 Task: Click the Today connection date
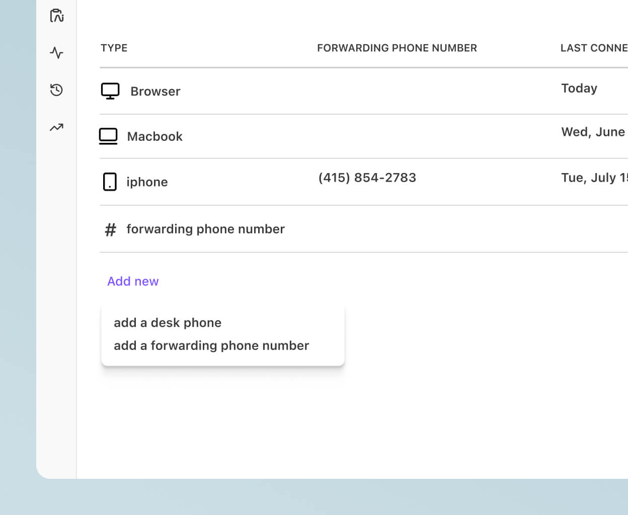(579, 88)
